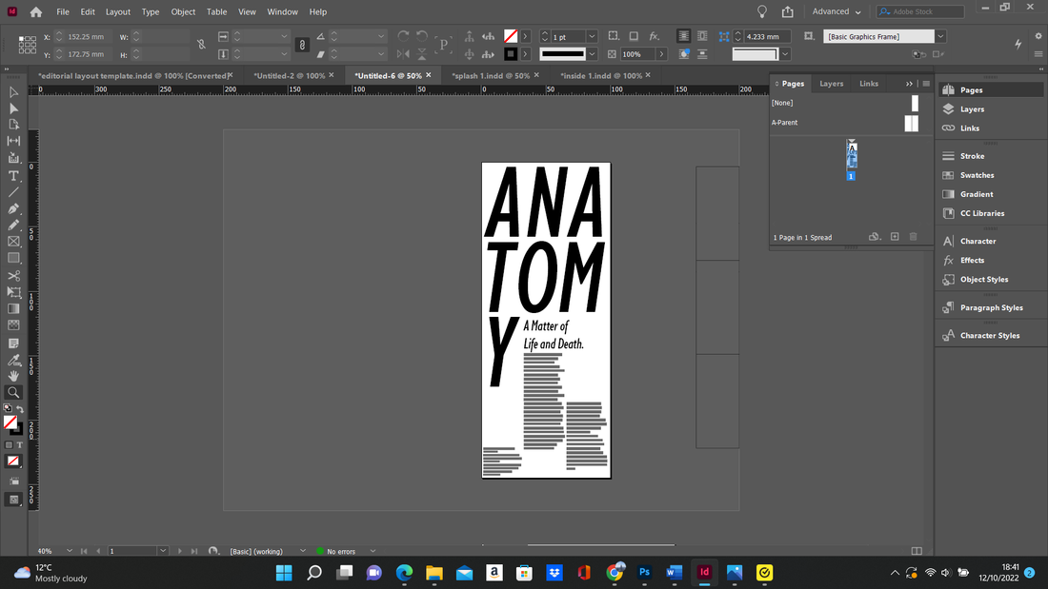1048x589 pixels.
Task: Choose the Page tool
Action: click(x=13, y=125)
